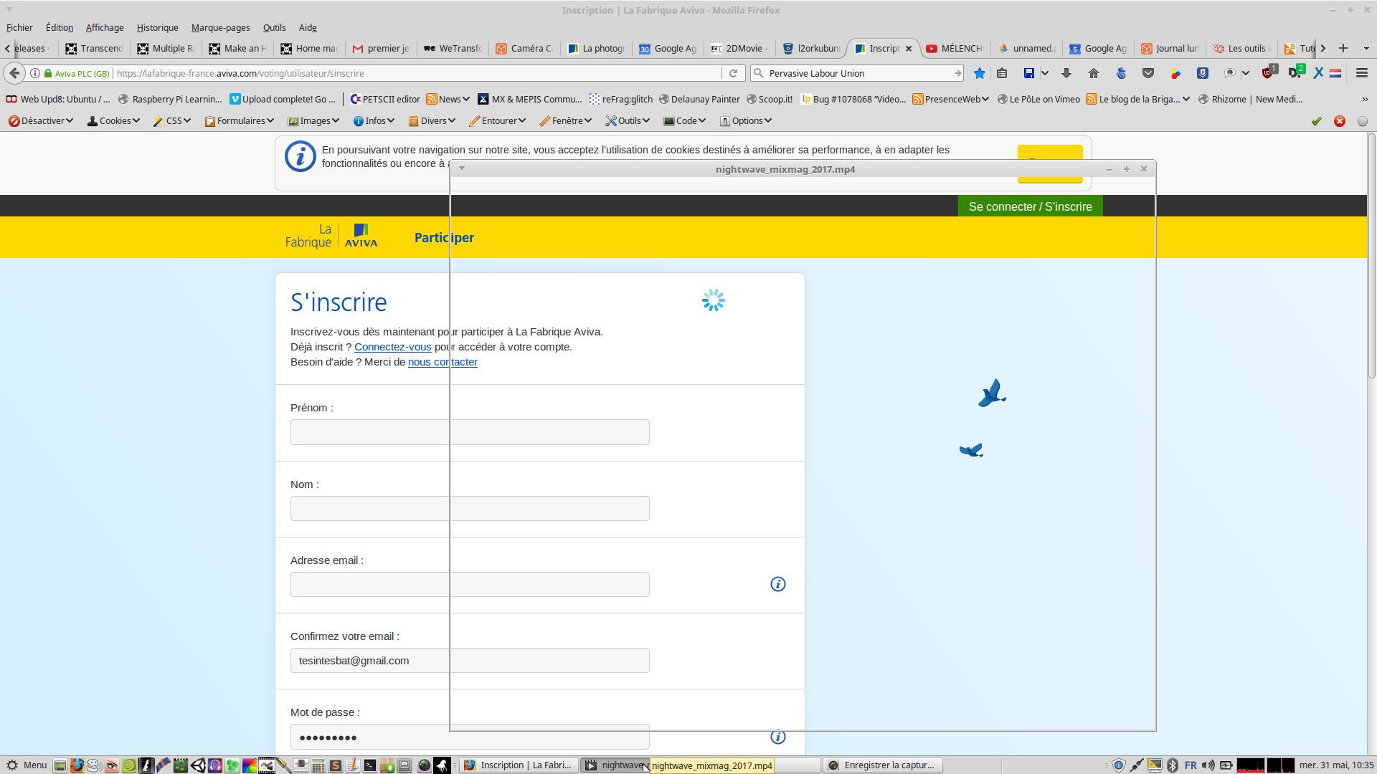1377x774 pixels.
Task: Open the downloads arrow icon
Action: [1066, 73]
